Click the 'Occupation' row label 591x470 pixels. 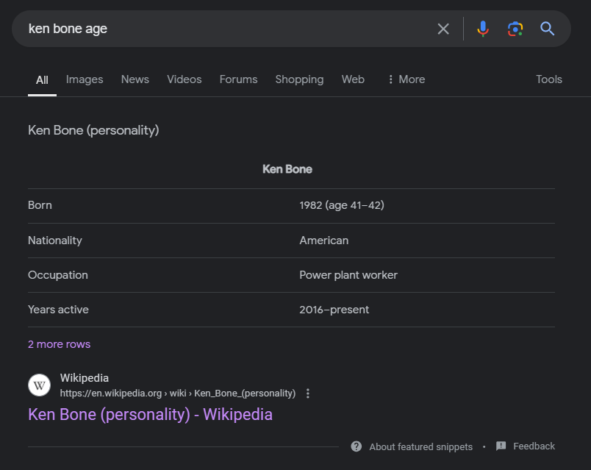point(57,275)
